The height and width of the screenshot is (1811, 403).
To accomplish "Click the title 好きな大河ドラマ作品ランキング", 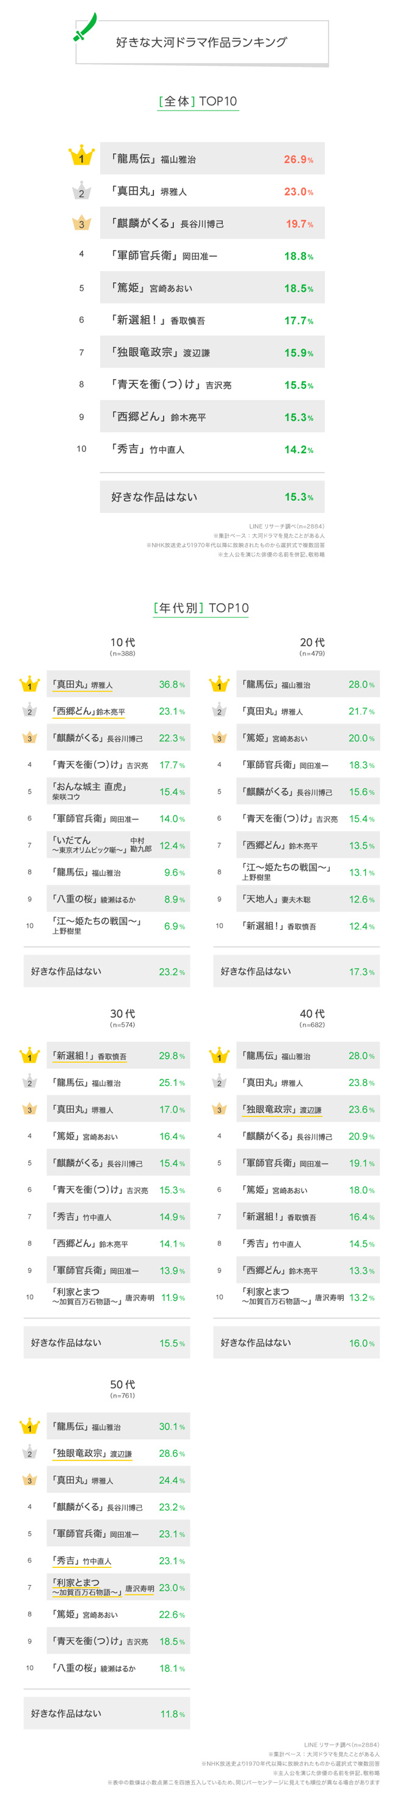I will [202, 42].
